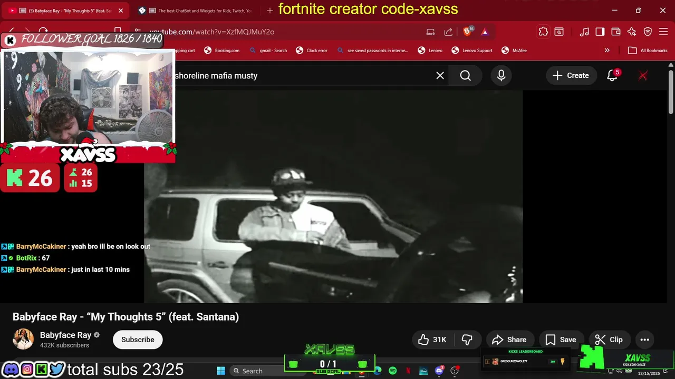Open the Babyface Ray channel name link

click(x=65, y=335)
